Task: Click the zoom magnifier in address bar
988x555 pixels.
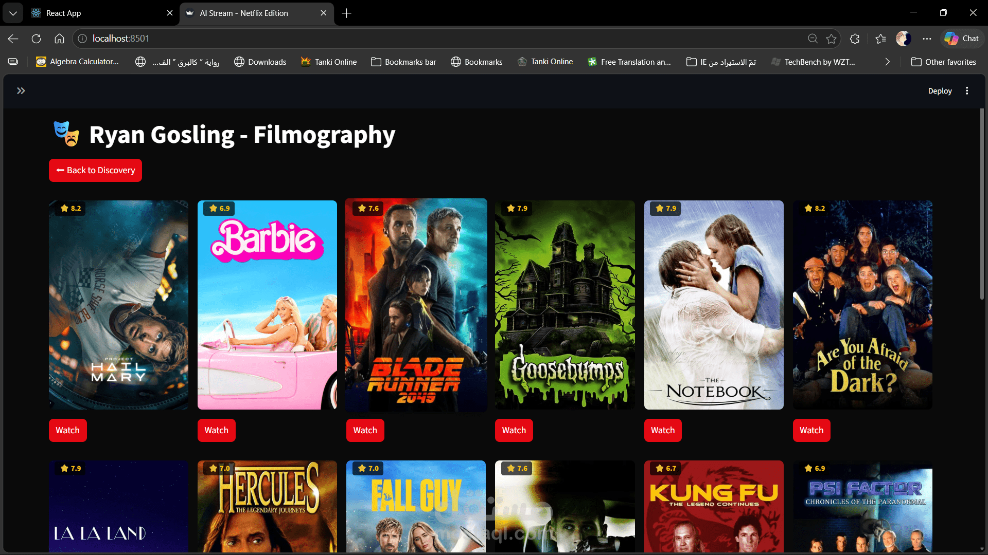Action: coord(813,39)
